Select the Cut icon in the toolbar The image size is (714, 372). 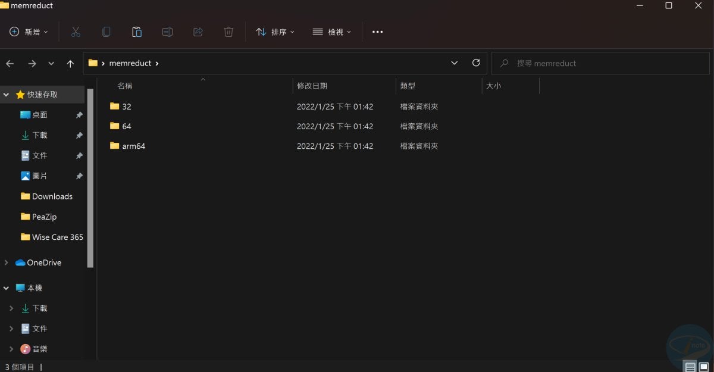point(76,32)
